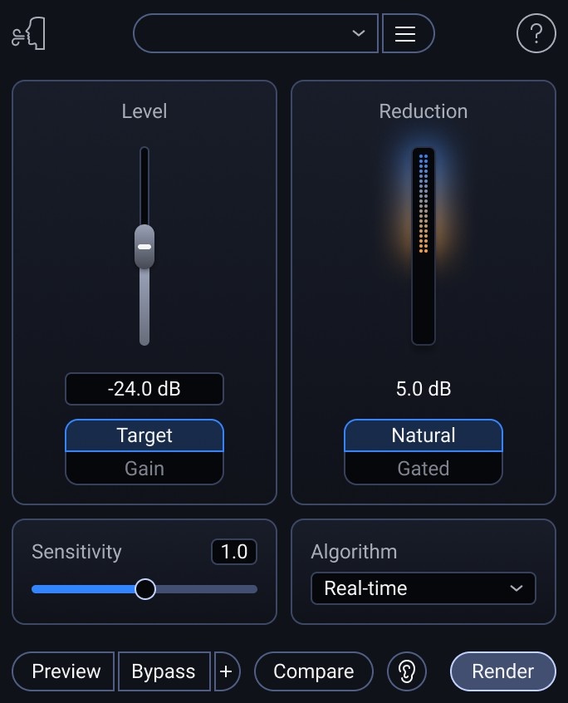Switch Level mode to Gain
Image resolution: width=568 pixels, height=703 pixels.
click(x=144, y=468)
